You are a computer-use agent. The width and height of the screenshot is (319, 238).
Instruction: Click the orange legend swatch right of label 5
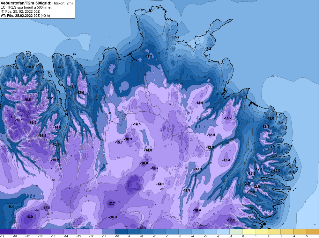click(x=313, y=232)
